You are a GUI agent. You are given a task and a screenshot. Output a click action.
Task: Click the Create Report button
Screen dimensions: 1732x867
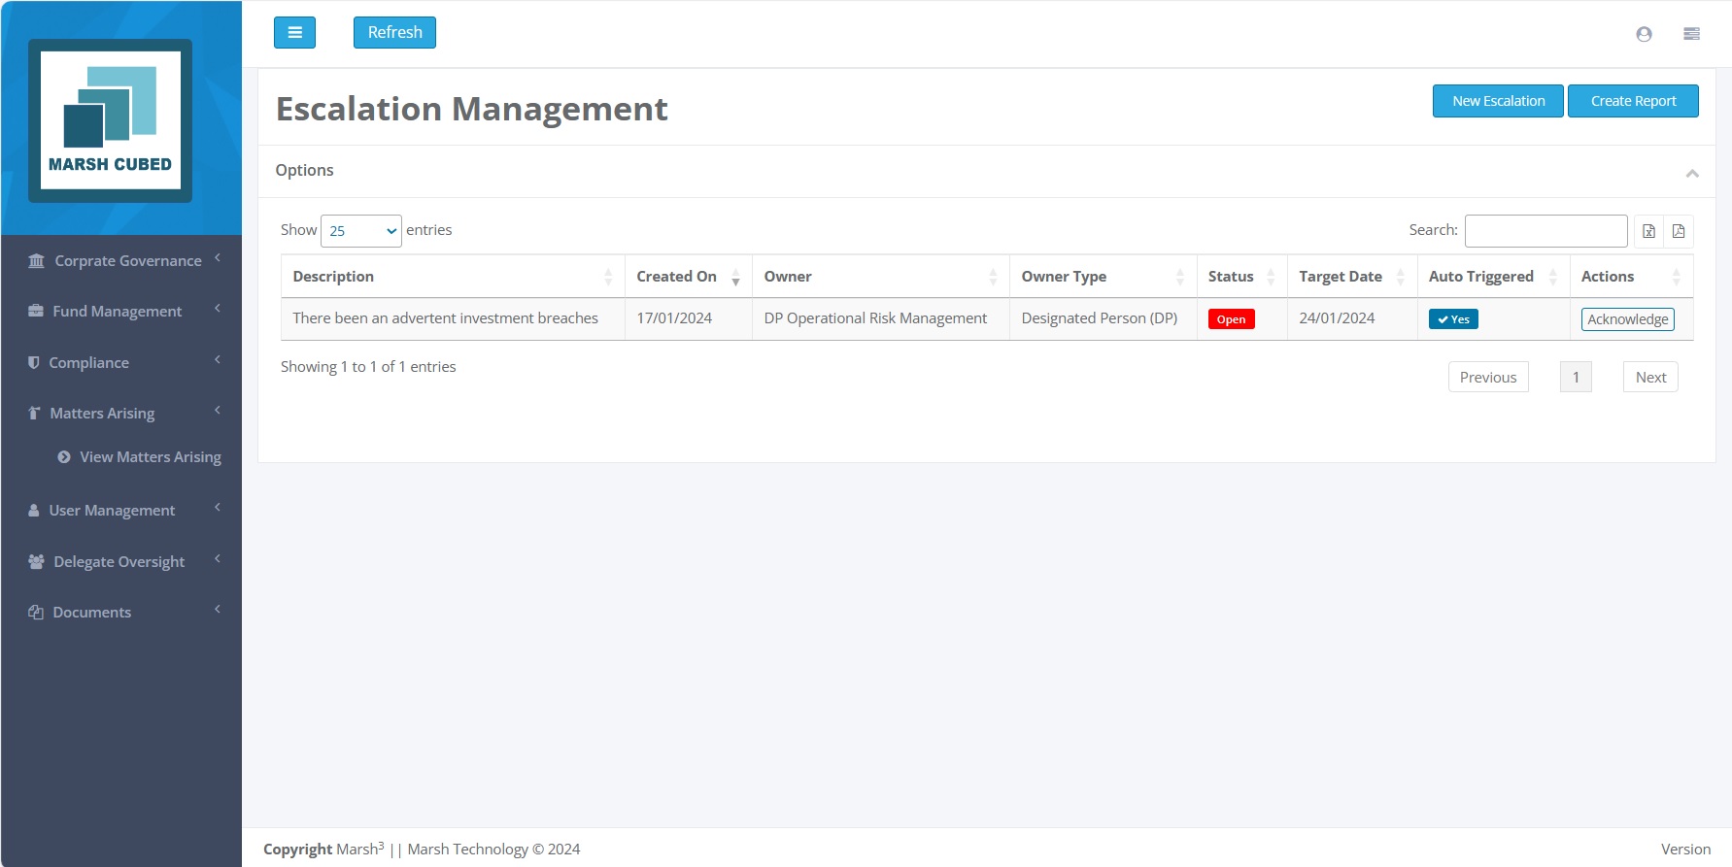click(1632, 101)
